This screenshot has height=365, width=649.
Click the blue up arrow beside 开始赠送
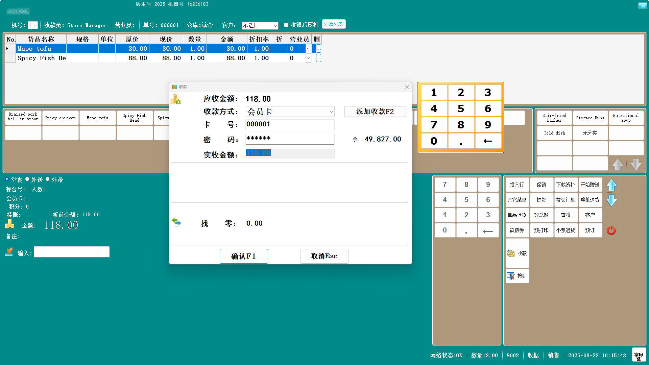pos(611,185)
